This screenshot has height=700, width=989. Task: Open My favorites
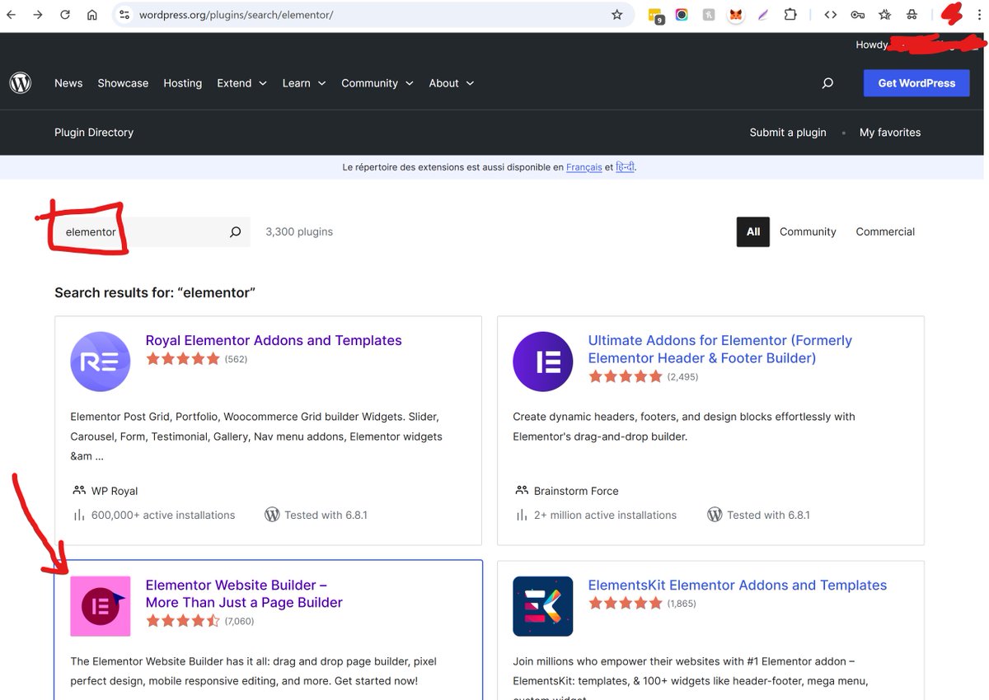coord(890,133)
